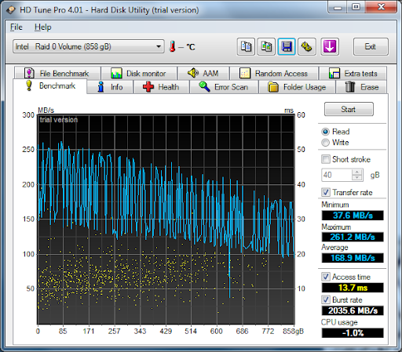Select the Benchmark tab
402x352 pixels.
[49, 86]
